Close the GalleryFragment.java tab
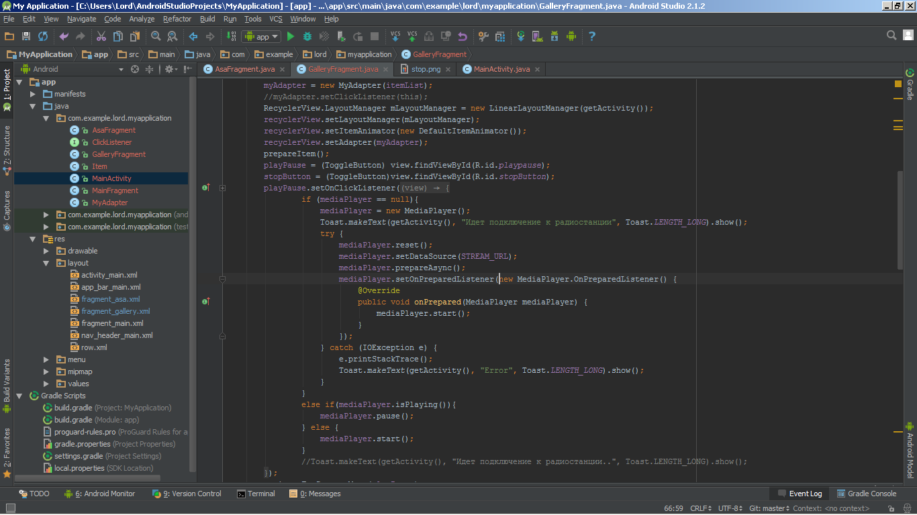 [386, 69]
